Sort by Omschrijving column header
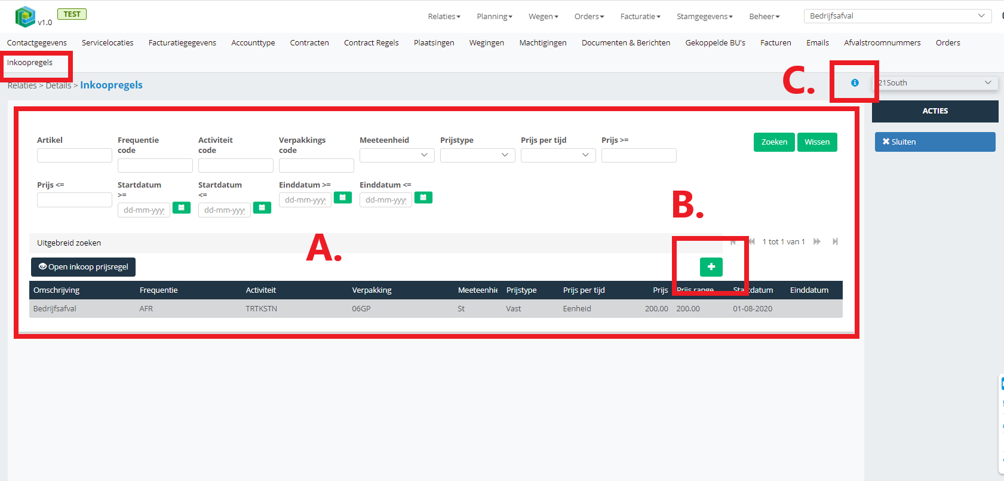Screen dimensions: 1004x481 [x=56, y=290]
